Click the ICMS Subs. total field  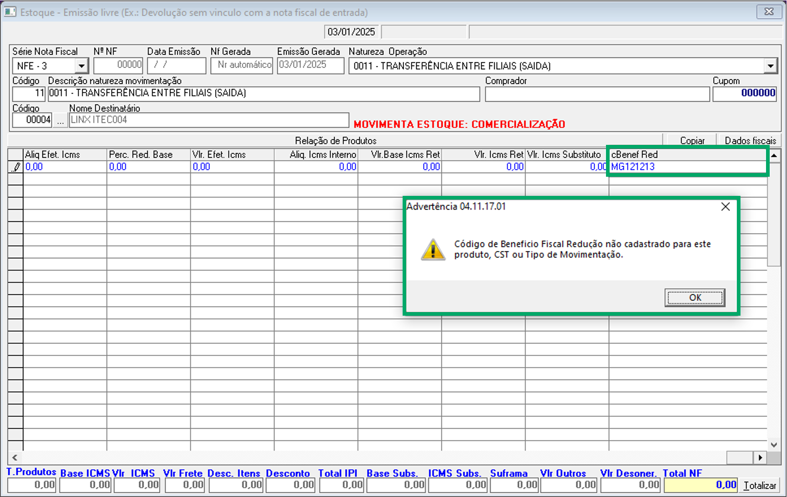[457, 486]
